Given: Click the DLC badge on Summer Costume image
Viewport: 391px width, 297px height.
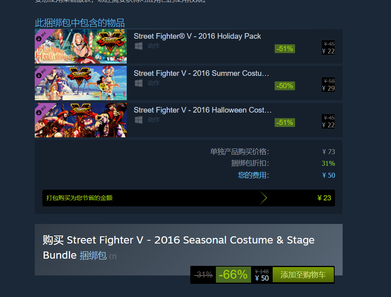Looking at the screenshot, I should tap(40, 75).
